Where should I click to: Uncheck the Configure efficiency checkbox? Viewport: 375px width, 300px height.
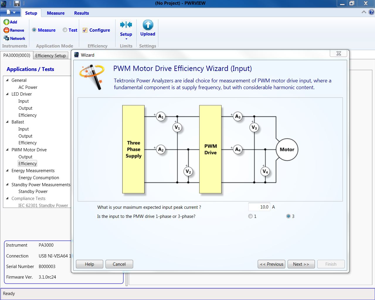[85, 30]
